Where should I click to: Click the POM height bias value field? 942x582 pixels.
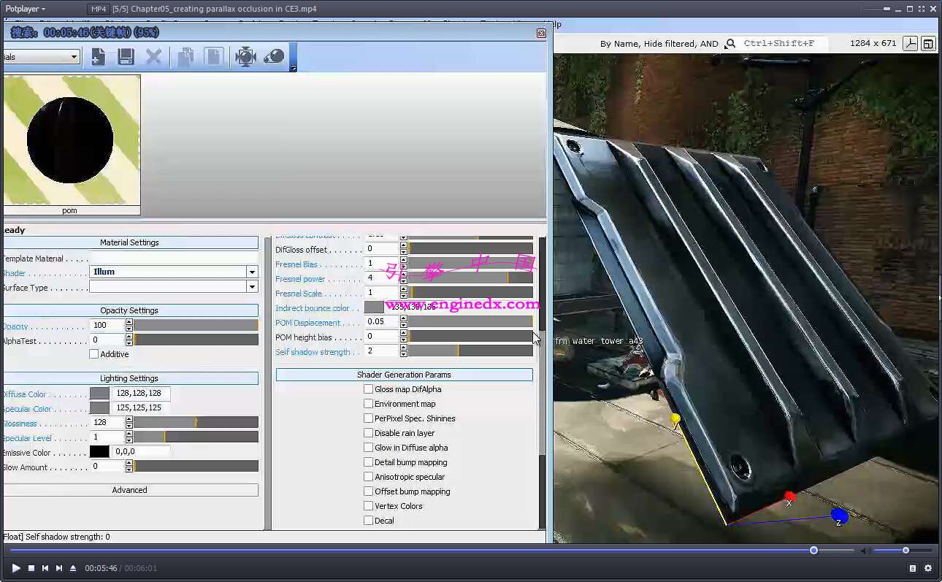tap(381, 337)
